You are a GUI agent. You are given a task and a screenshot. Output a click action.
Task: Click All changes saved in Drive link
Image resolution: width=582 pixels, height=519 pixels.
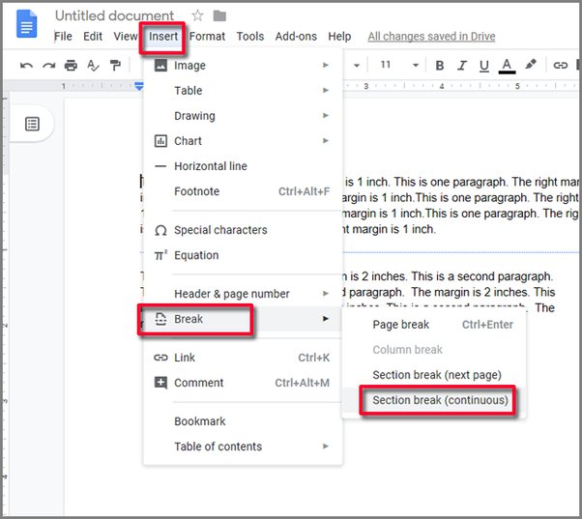click(431, 37)
